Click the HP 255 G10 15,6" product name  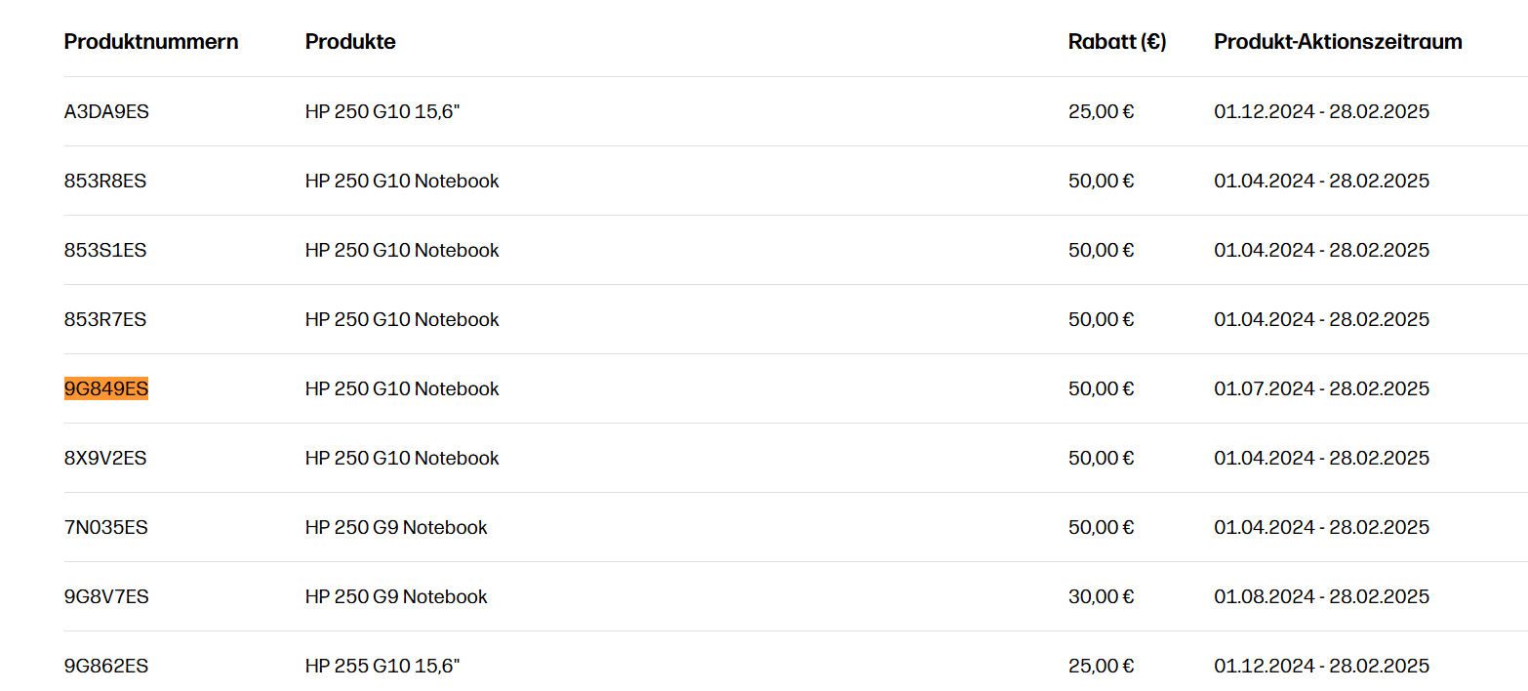[x=382, y=667]
